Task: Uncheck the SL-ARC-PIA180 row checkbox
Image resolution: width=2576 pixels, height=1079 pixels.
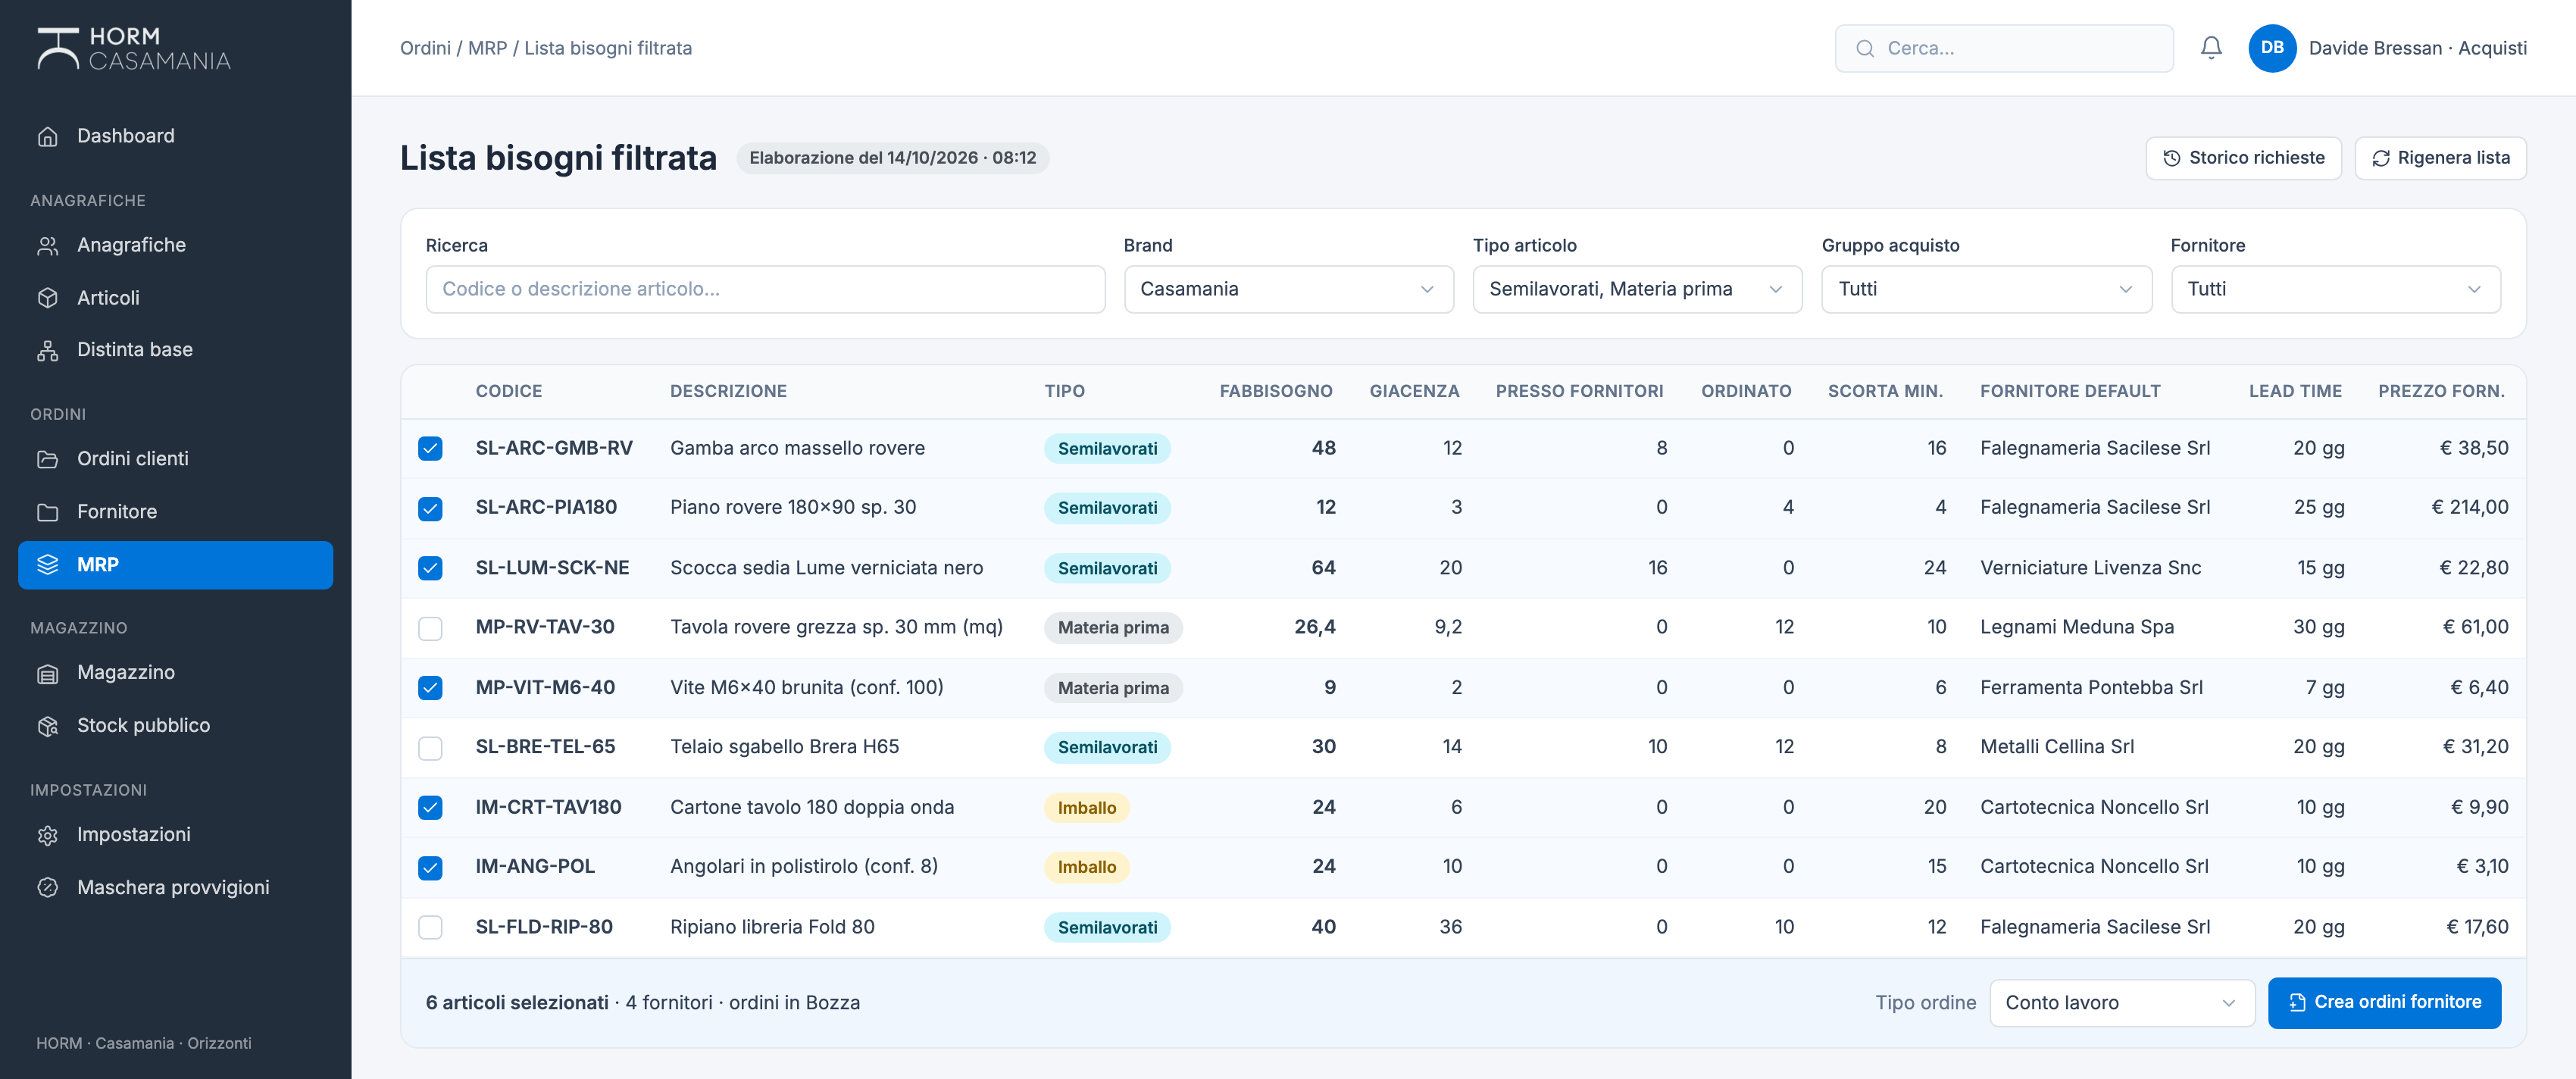Action: [x=430, y=508]
